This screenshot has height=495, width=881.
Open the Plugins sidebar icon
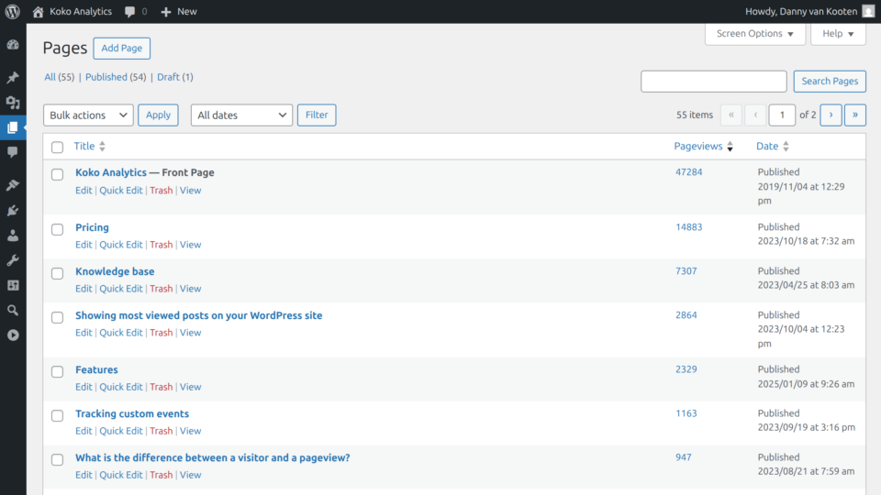point(12,211)
